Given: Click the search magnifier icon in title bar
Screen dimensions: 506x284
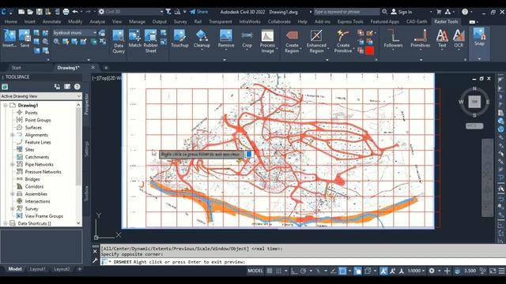Looking at the screenshot, I should [384, 12].
